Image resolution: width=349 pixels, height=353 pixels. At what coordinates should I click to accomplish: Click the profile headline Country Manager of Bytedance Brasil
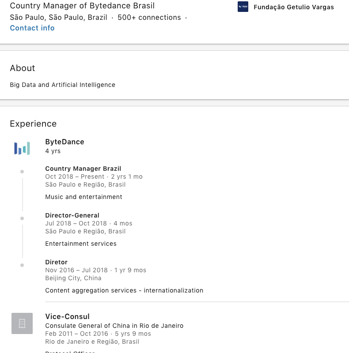(x=82, y=6)
